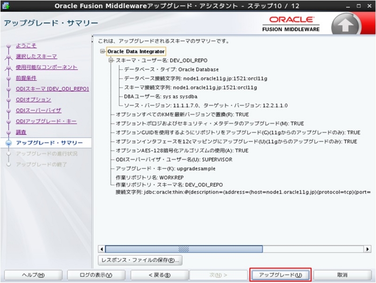Open the ODIスキーマ [DEV_ODI_REPO] step
The width and height of the screenshot is (376, 283).
52,89
